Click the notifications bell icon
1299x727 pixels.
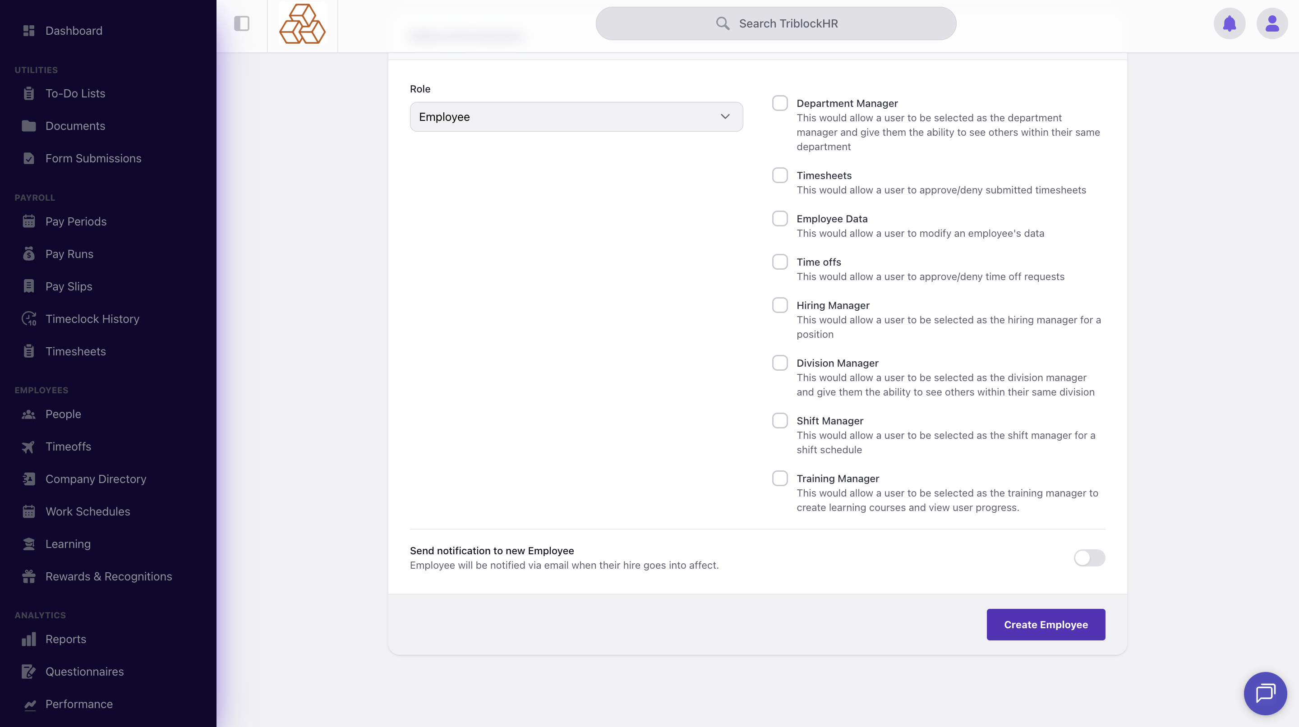pos(1229,24)
